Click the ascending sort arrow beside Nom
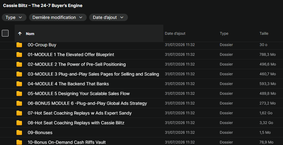The width and height of the screenshot is (283, 145). click(x=20, y=34)
